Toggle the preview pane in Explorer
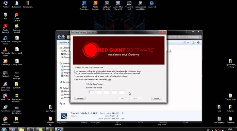Screen dimensions: 237x131 [193, 43]
